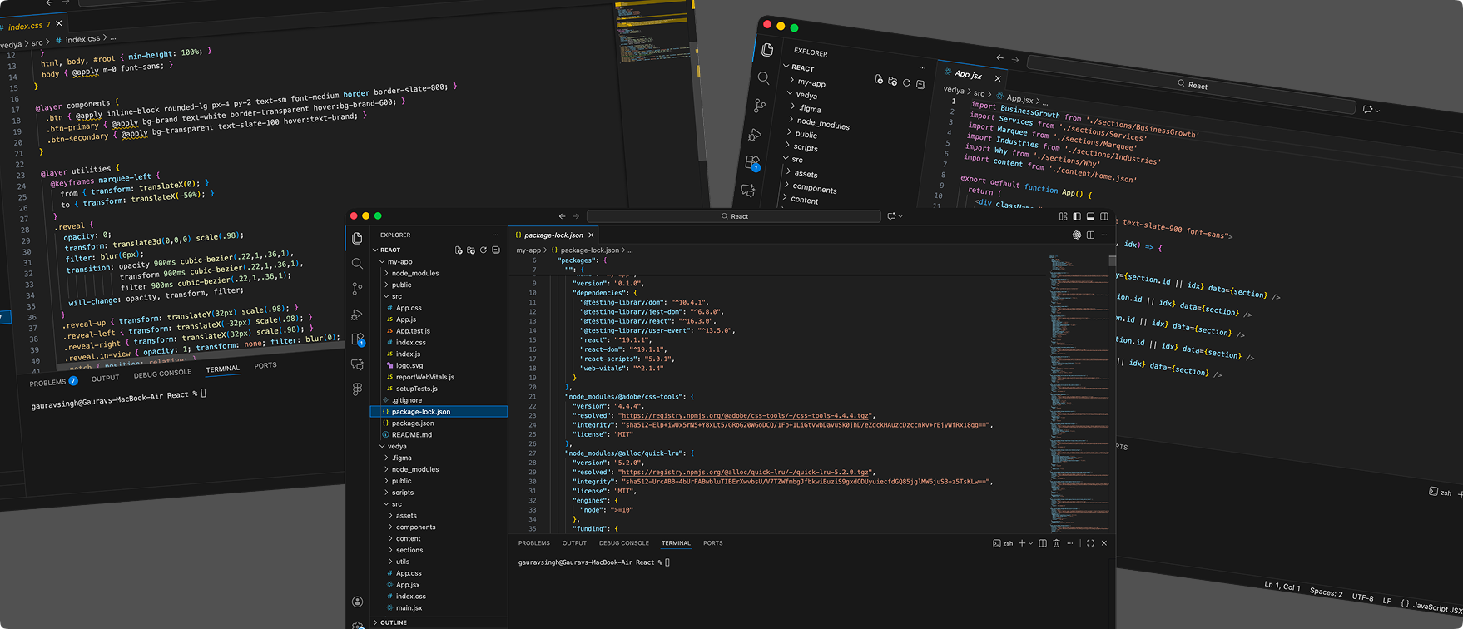Go back using arrow in center window title bar

coord(562,216)
